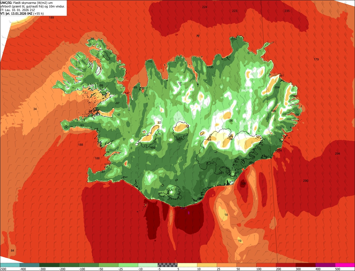Pick the light orange 25 to 50 swatch
The height and width of the screenshot is (271, 355).
coord(227,265)
